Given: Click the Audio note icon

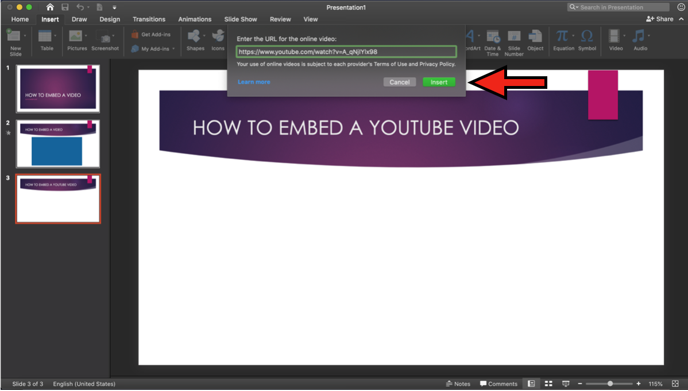Looking at the screenshot, I should (x=638, y=37).
